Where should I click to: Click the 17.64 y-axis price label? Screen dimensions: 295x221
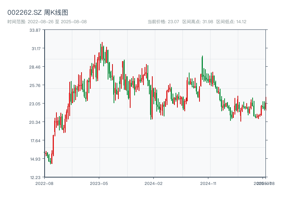pos(35,141)
